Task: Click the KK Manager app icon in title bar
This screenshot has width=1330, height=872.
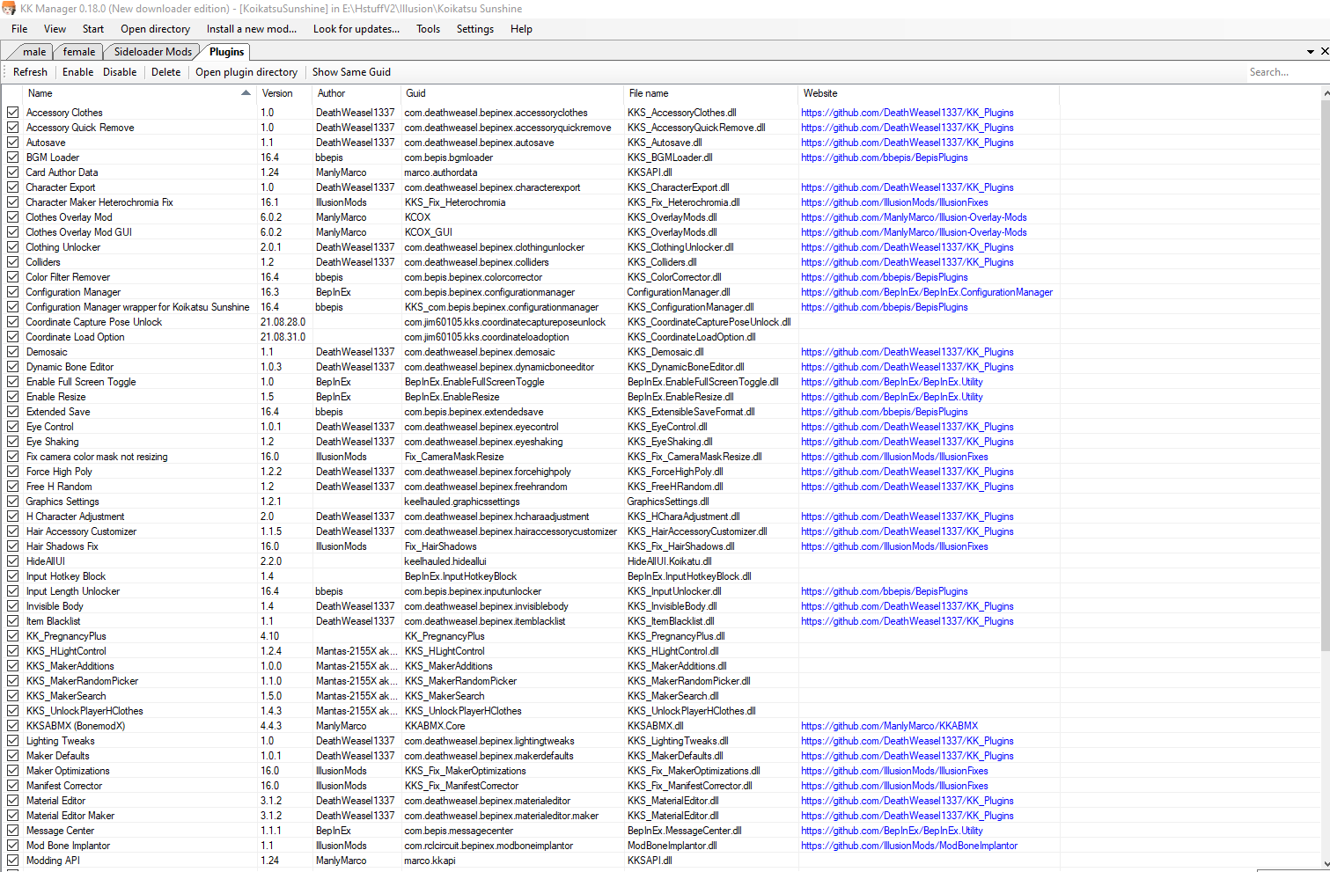Action: 10,9
